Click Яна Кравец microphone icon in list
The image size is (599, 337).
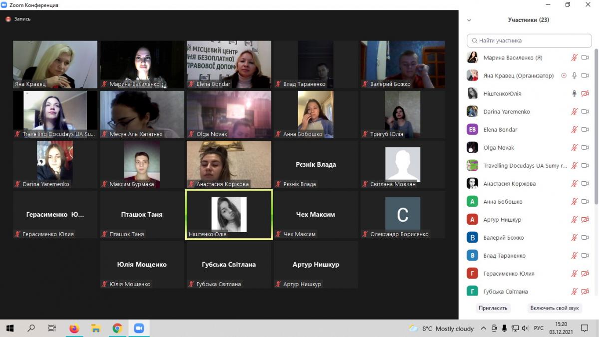pyautogui.click(x=575, y=76)
